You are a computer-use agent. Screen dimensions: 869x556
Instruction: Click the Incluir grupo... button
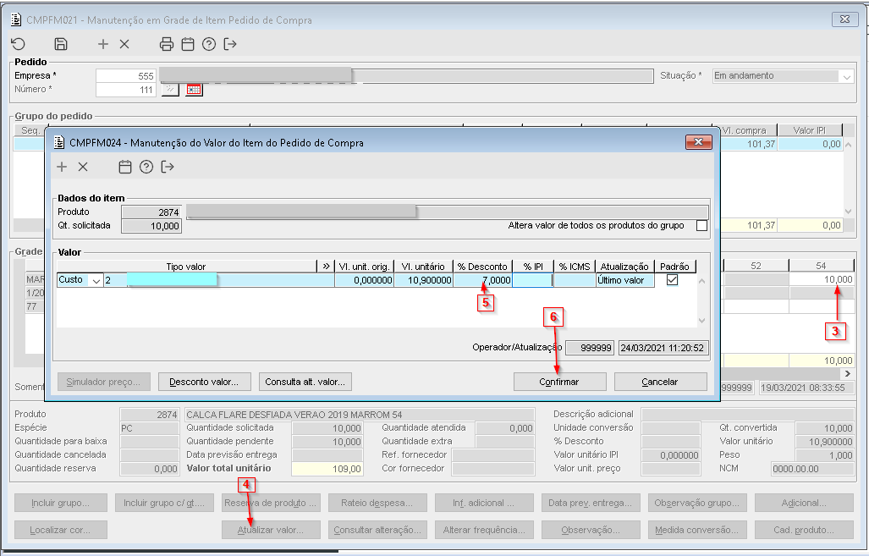tap(60, 504)
